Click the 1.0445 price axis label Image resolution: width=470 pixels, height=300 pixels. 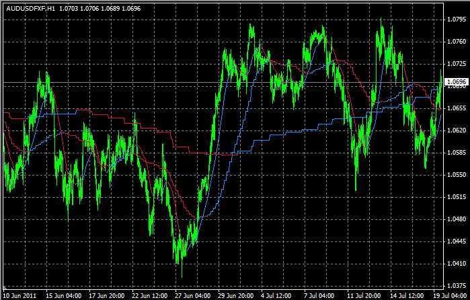(x=457, y=241)
